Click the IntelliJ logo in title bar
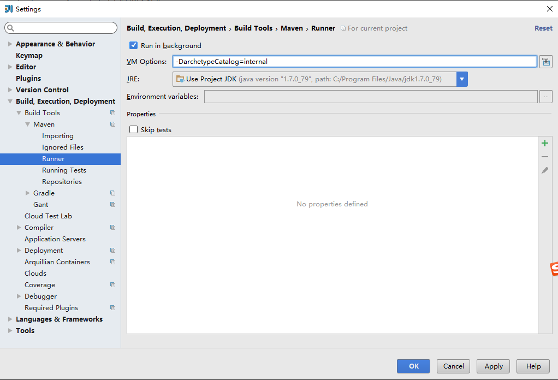This screenshot has height=380, width=558. [9, 9]
